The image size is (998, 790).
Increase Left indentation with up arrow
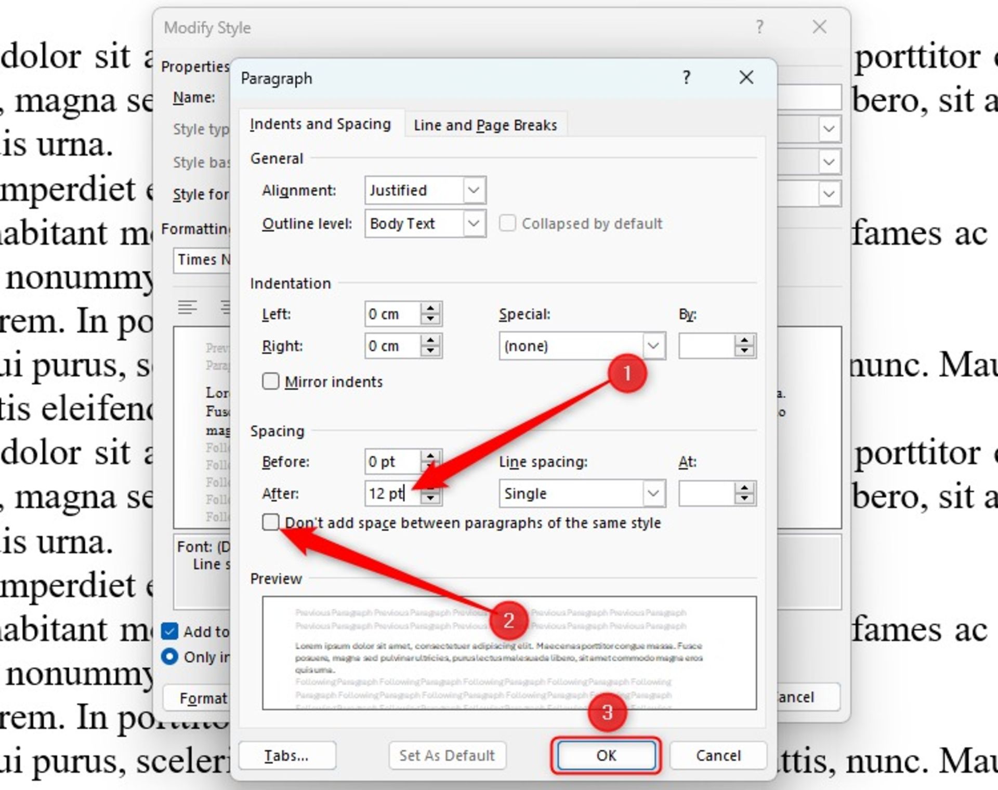(430, 309)
